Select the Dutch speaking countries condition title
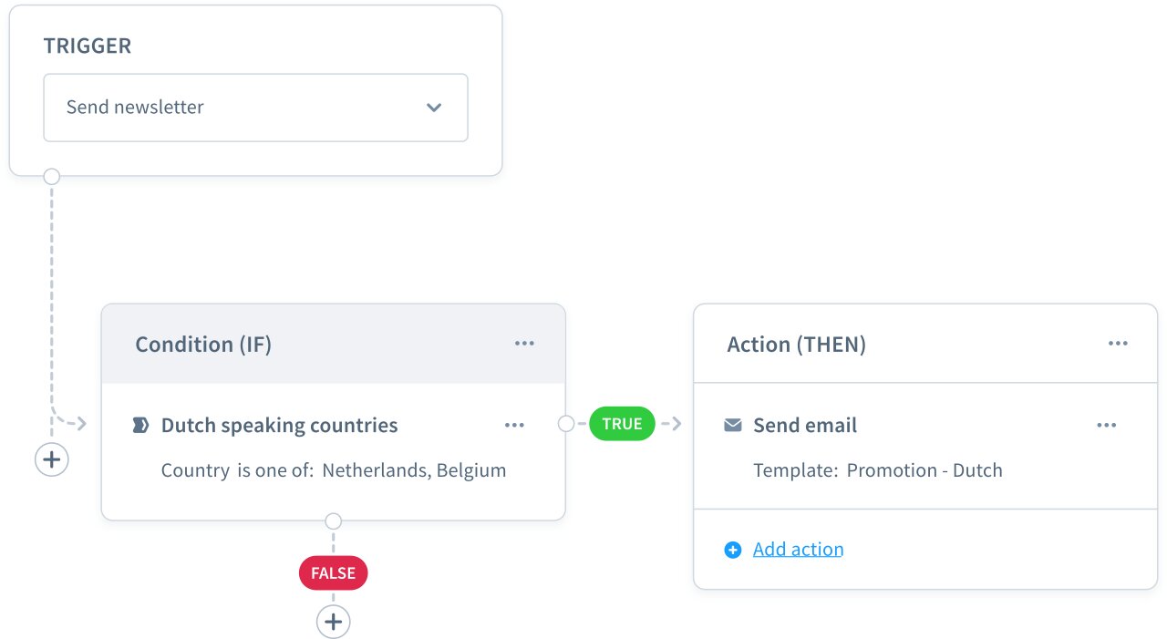Viewport: 1167px width, 639px height. coord(280,426)
